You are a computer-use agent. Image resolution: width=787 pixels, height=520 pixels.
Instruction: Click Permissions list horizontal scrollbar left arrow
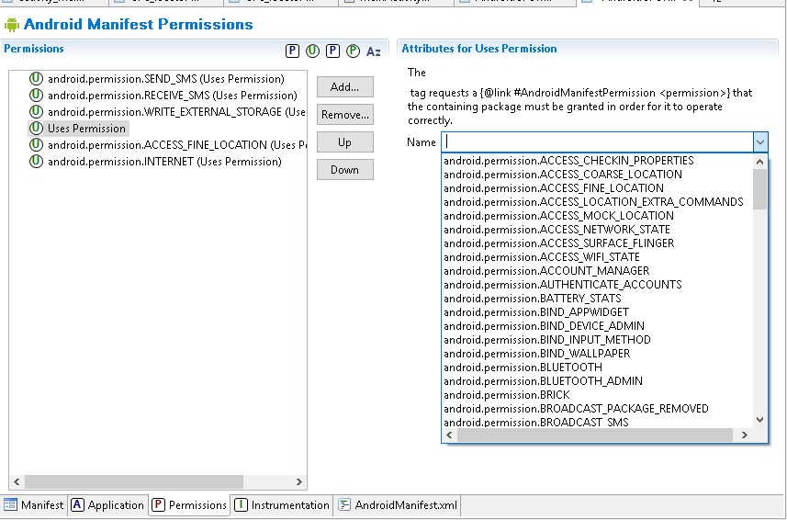click(x=17, y=481)
